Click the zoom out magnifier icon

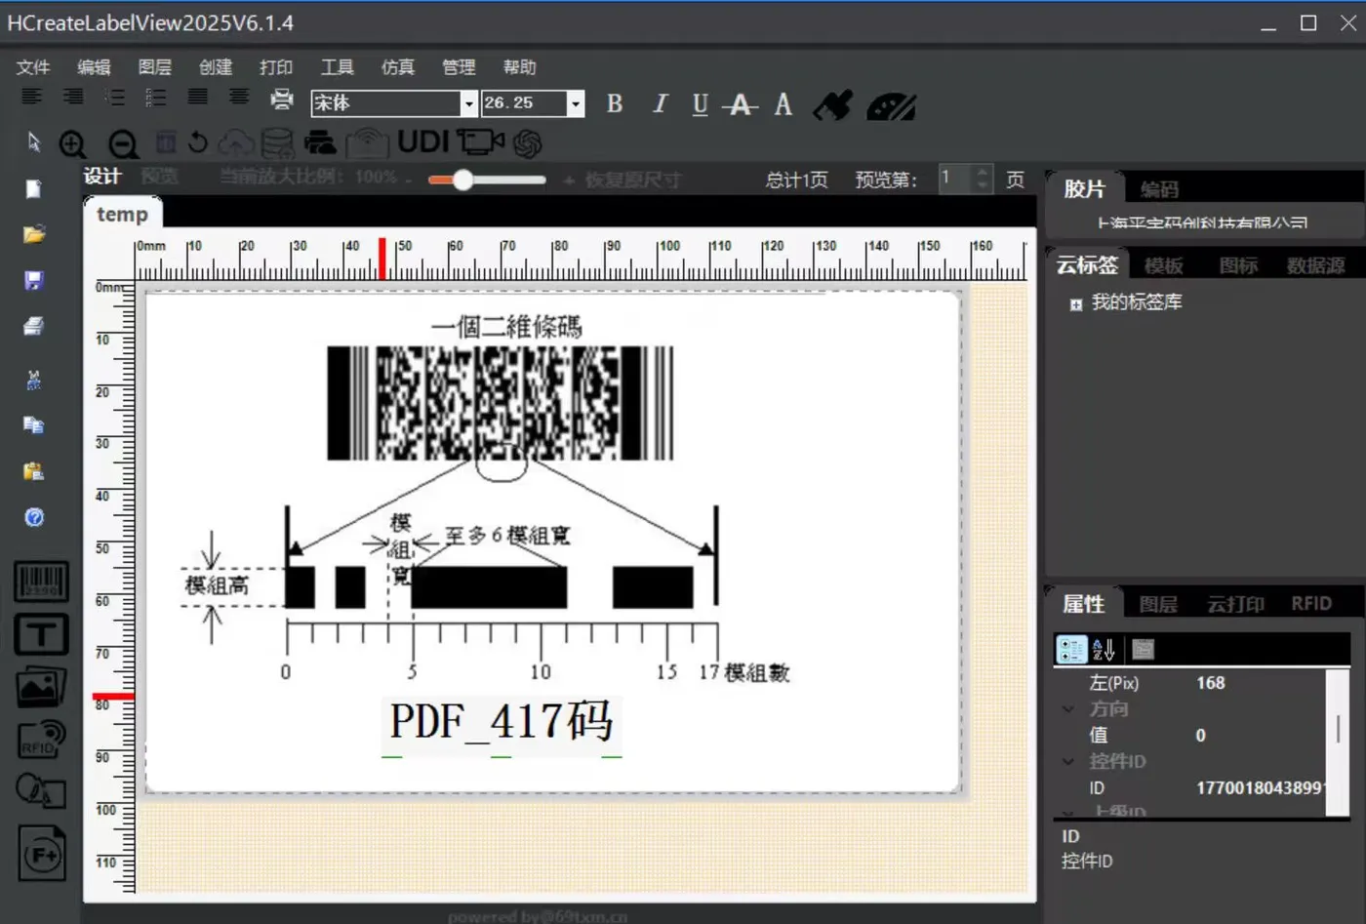pyautogui.click(x=123, y=144)
